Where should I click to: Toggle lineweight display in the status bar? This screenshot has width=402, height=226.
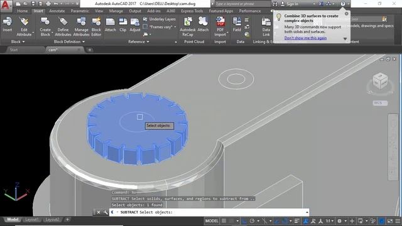(297, 221)
